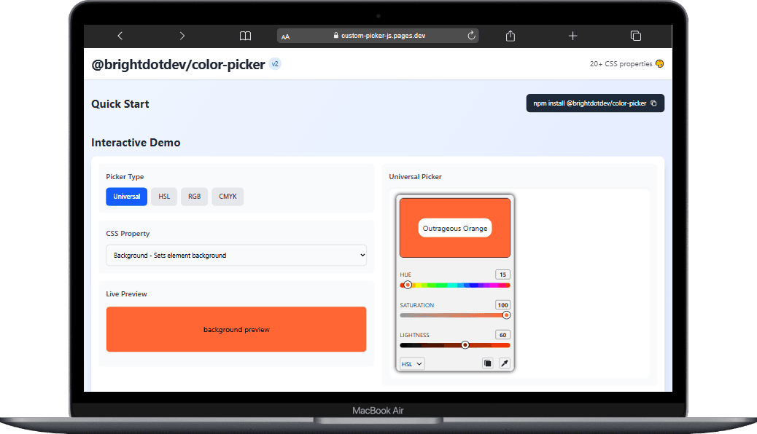Click the orange color preview swatch in the picker
Viewport: 757px width, 434px height.
pos(455,228)
